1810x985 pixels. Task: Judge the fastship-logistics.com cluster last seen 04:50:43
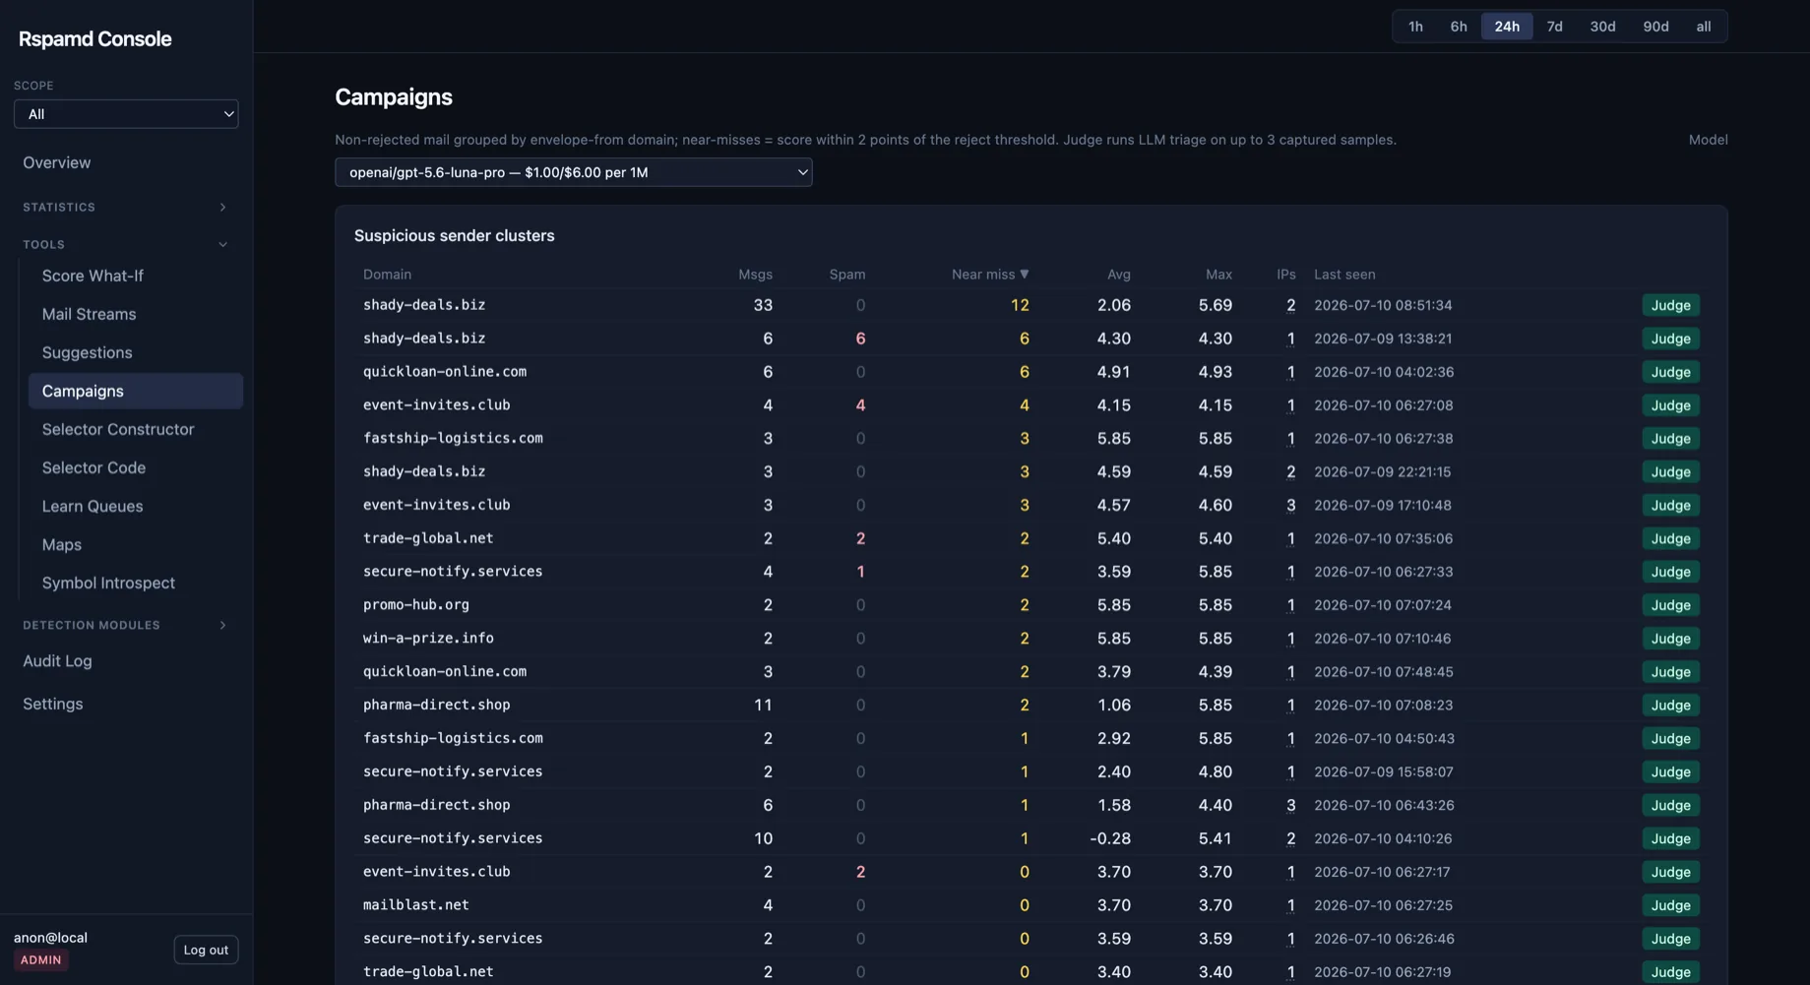(1670, 739)
